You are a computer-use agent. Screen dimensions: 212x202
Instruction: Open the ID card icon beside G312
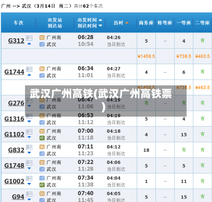point(29,38)
